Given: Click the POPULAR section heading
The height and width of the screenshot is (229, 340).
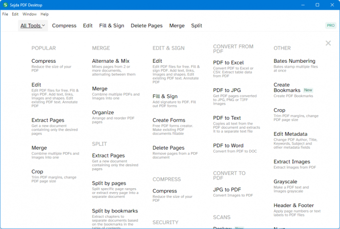Looking at the screenshot, I should (x=44, y=48).
